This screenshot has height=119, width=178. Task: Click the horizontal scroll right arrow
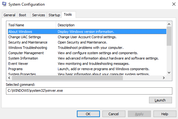coord(164,78)
